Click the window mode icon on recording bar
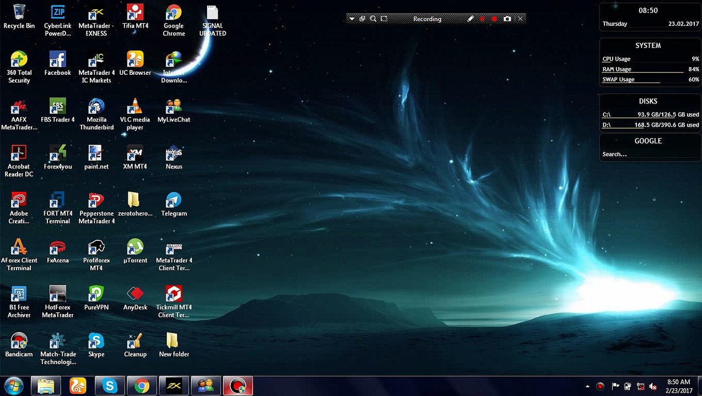 362,19
